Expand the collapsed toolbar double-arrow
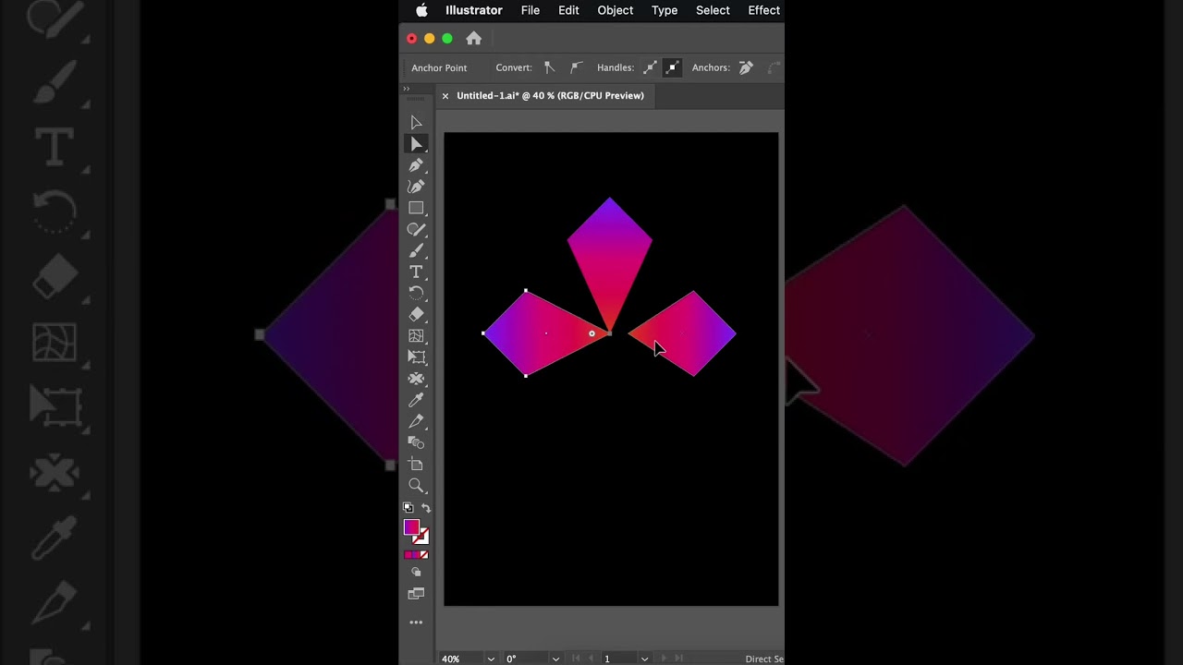 point(406,89)
